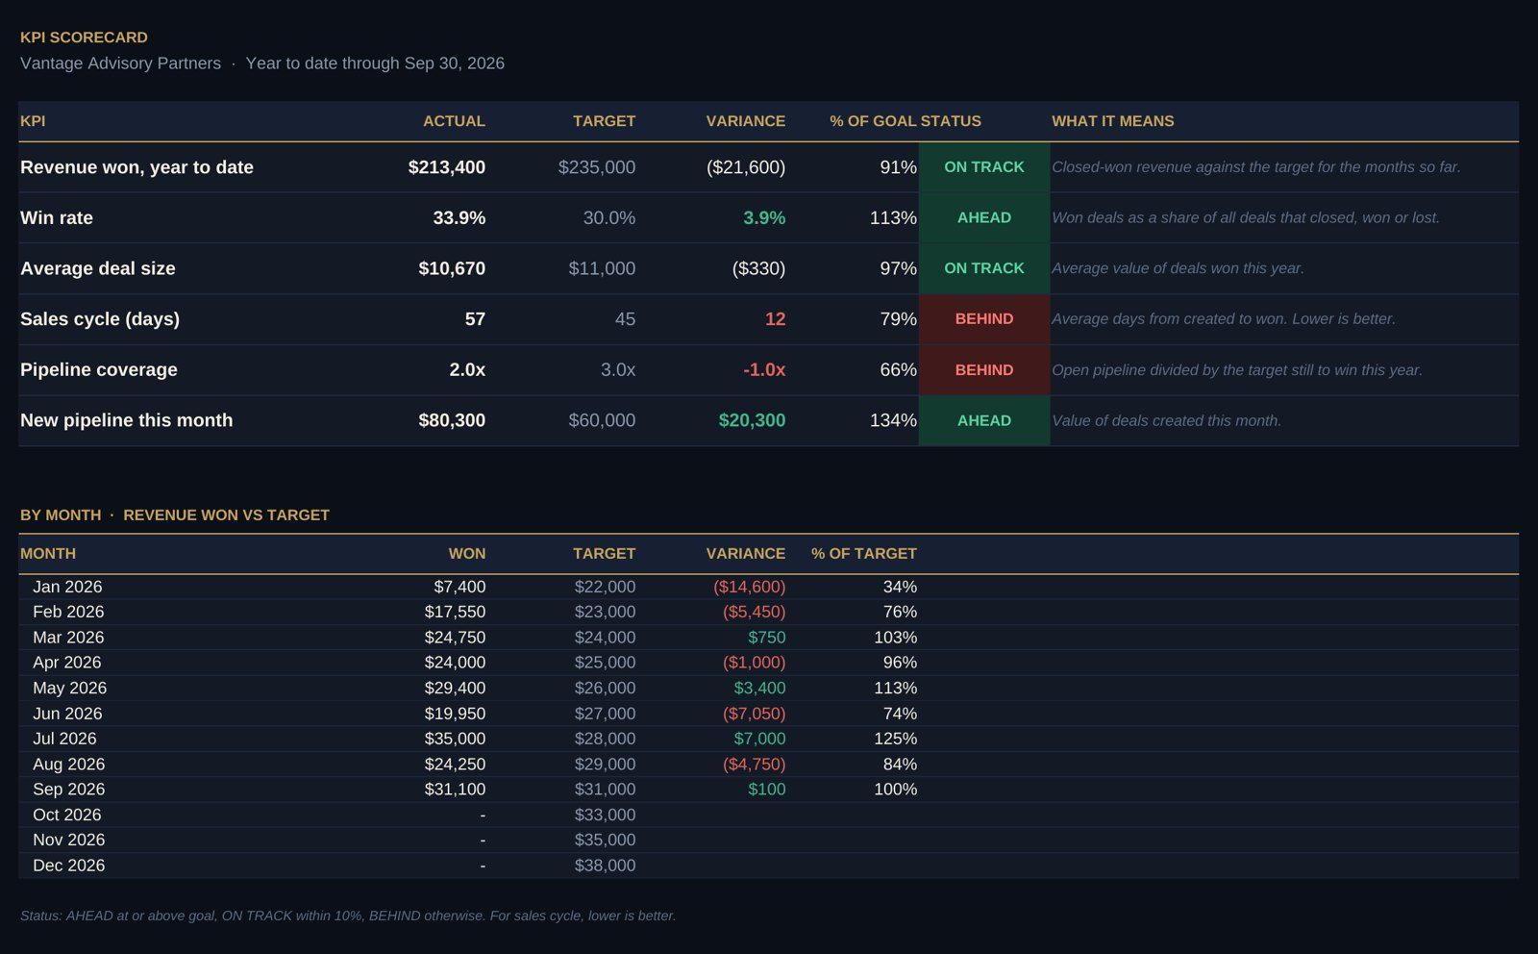Click the ON TRACK status for Revenue won
Viewport: 1538px width, 954px height.
984,167
